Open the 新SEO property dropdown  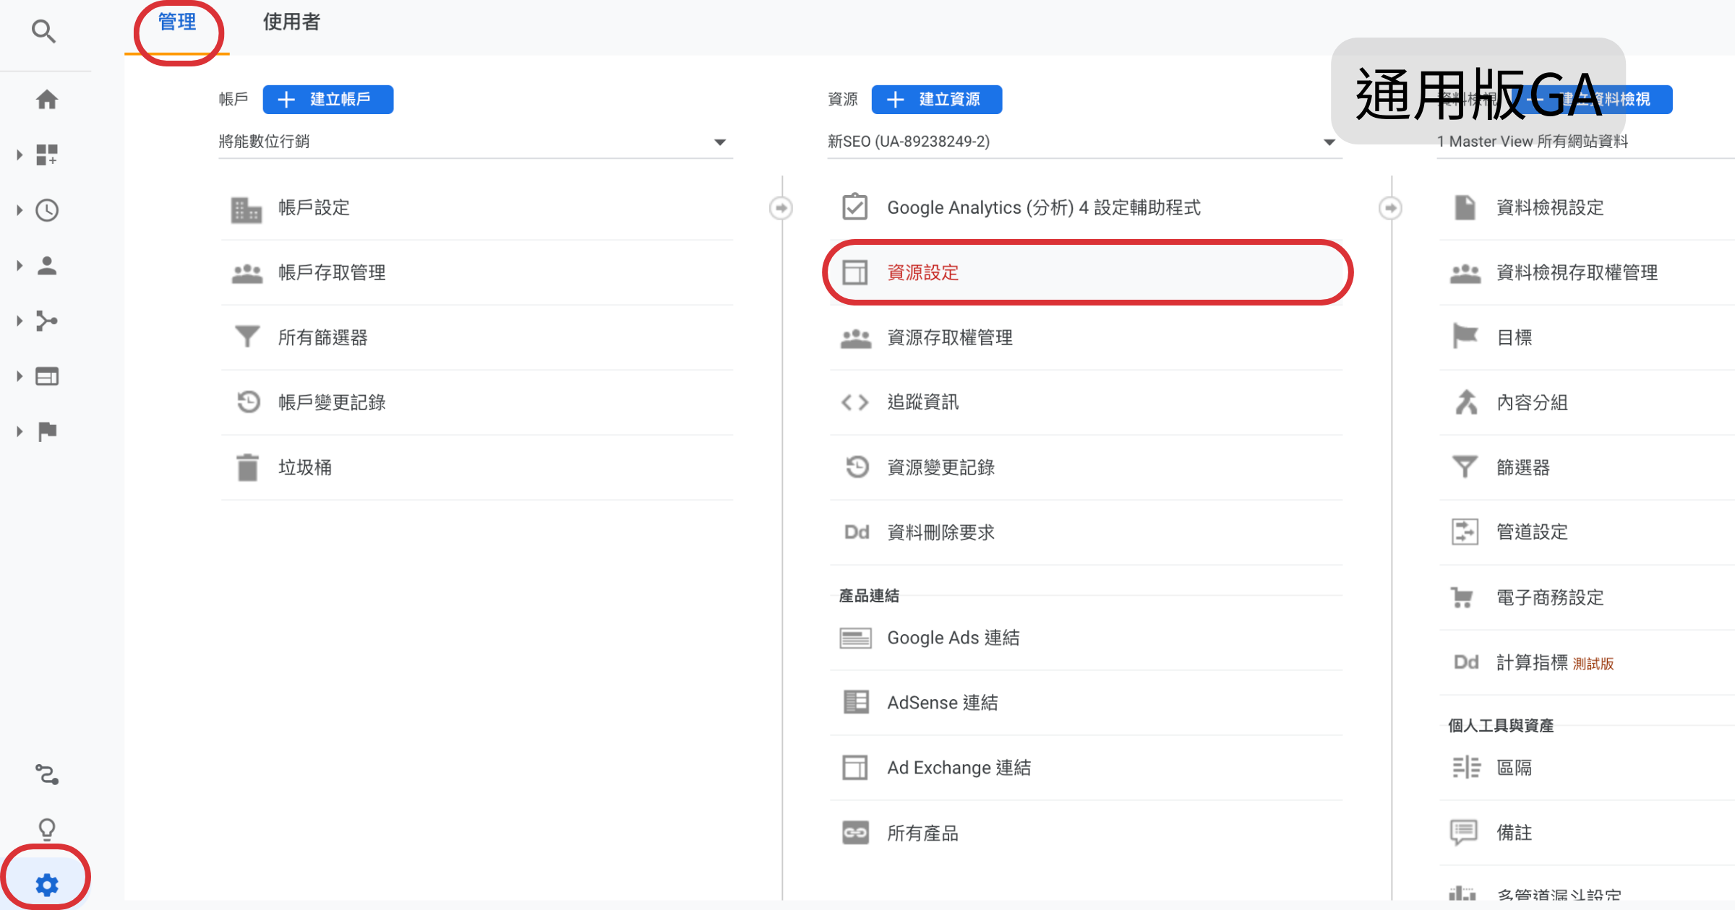(1084, 142)
